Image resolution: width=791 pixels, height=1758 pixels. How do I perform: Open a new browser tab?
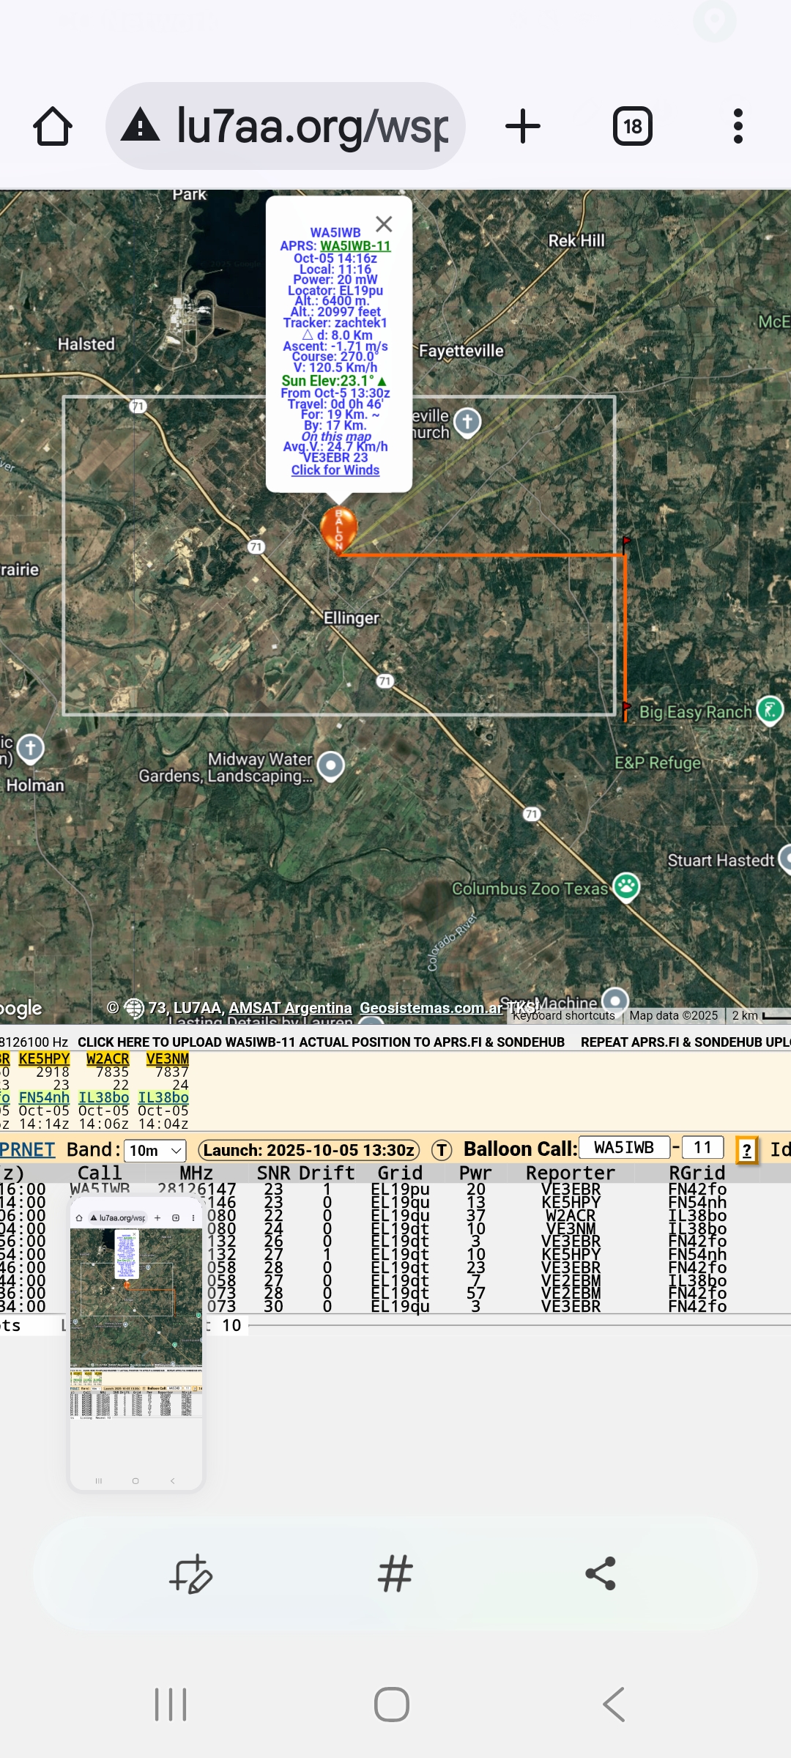coord(523,127)
